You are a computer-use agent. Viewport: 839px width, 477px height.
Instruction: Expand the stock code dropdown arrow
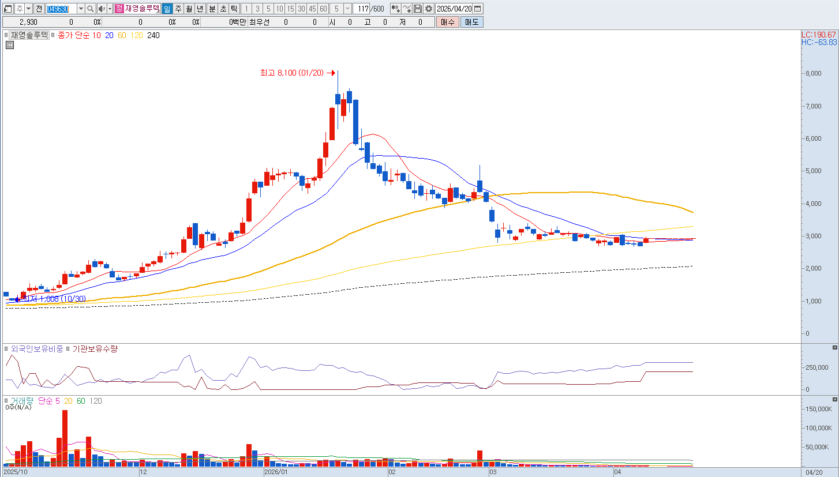tap(81, 9)
